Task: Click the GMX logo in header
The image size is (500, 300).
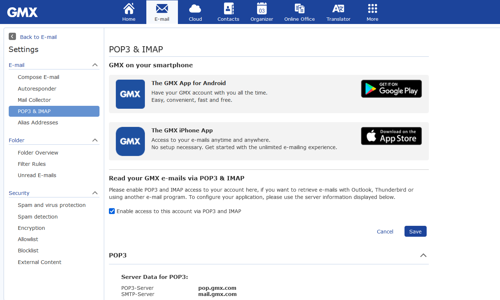Action: (23, 12)
